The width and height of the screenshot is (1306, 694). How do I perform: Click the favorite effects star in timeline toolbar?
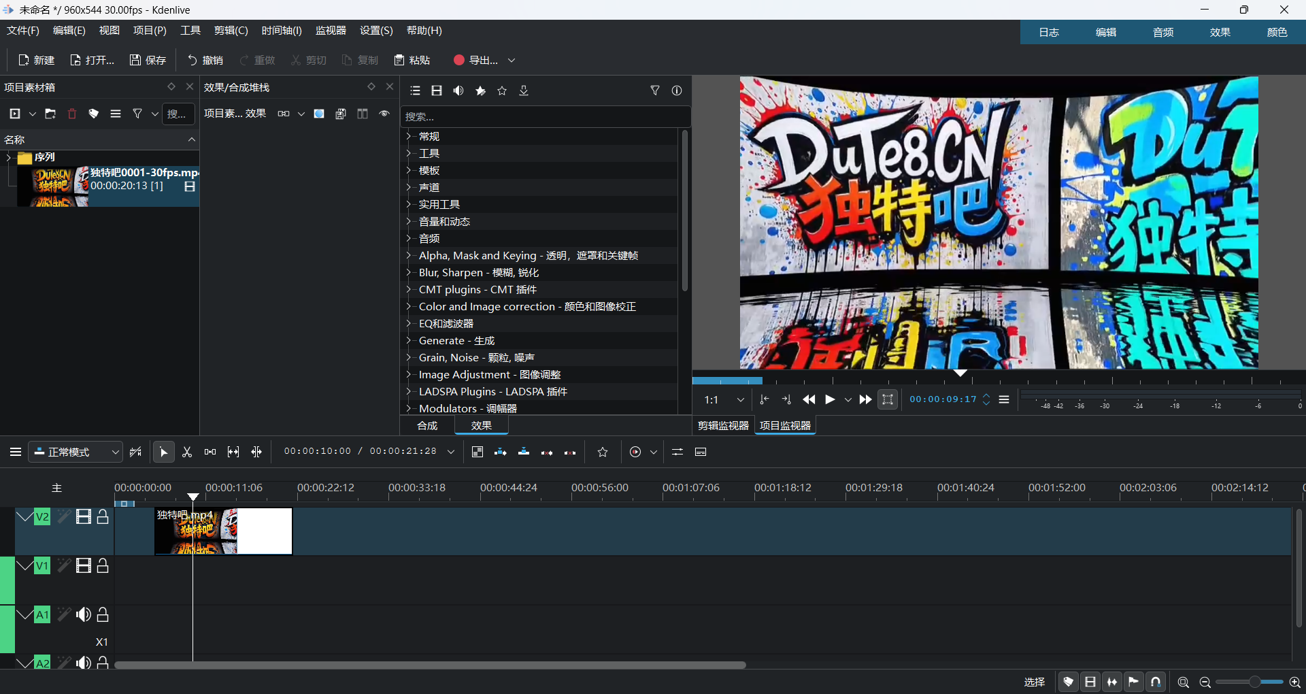pos(603,452)
